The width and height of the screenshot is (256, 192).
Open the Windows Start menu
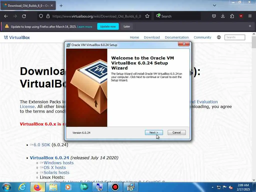tap(6, 187)
